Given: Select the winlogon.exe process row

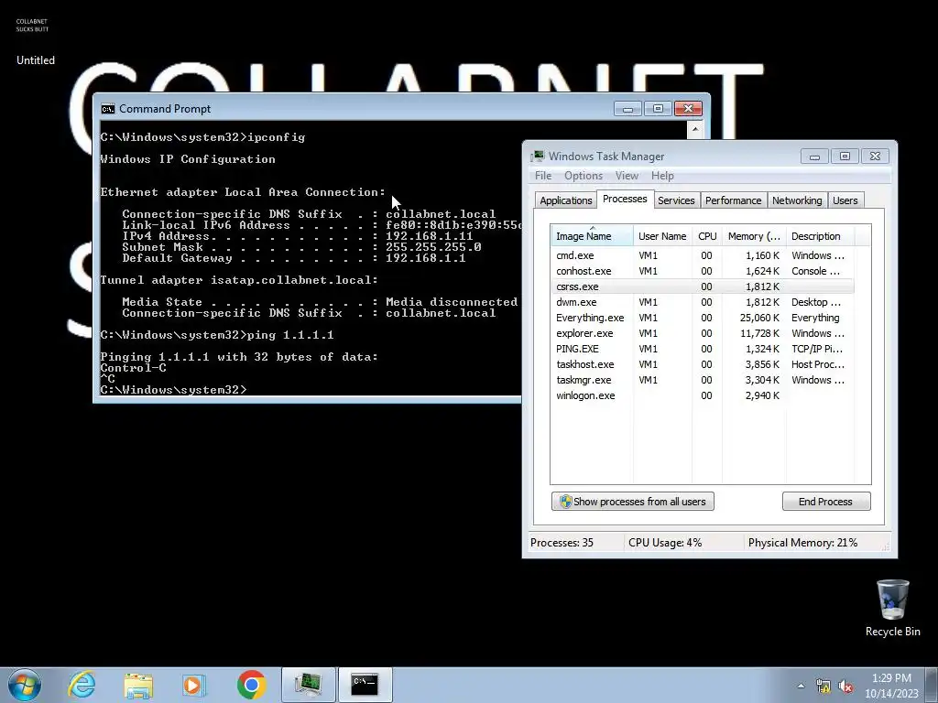Looking at the screenshot, I should [703, 395].
